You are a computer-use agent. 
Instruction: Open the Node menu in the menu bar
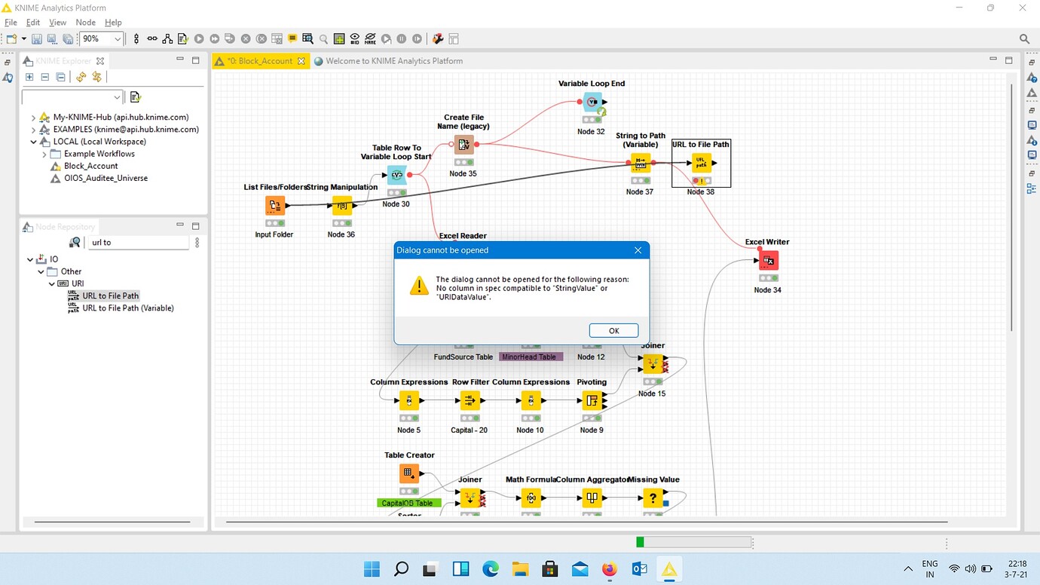(85, 22)
